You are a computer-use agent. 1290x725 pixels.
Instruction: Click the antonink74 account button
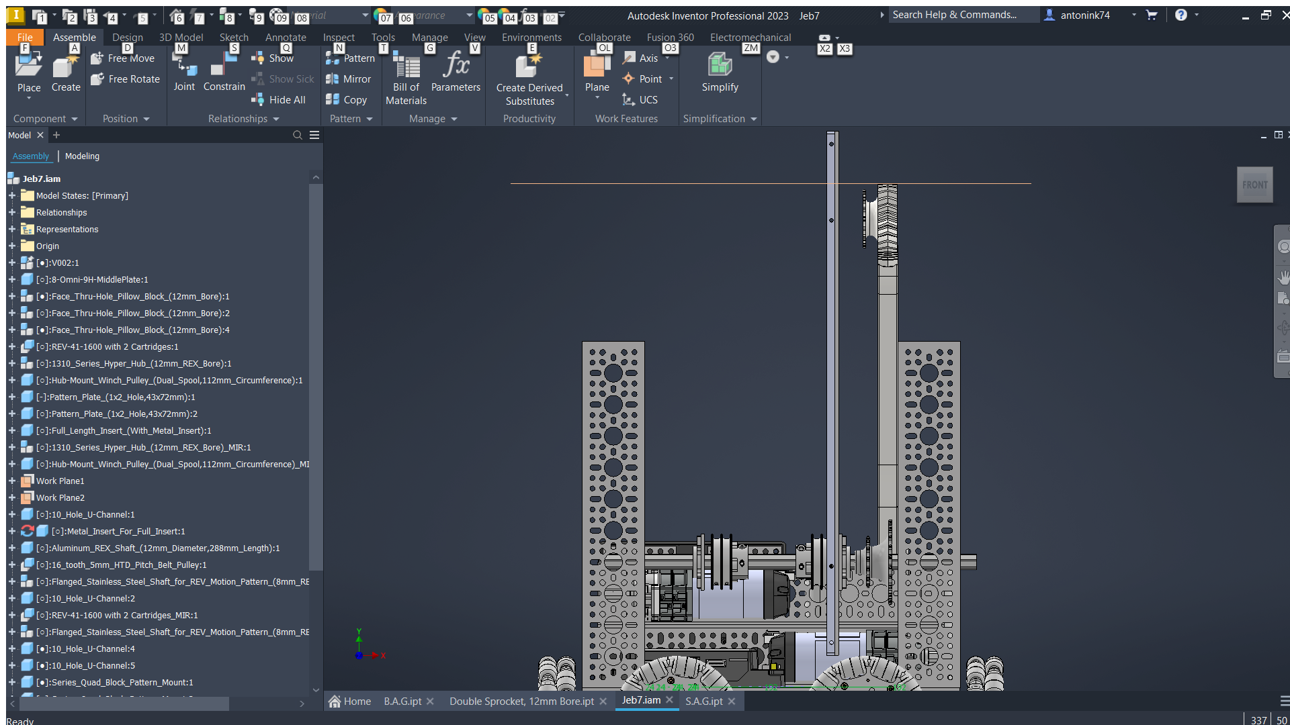click(x=1084, y=15)
